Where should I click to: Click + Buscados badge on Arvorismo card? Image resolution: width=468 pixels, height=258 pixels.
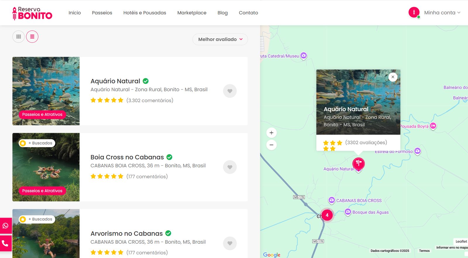coord(37,219)
